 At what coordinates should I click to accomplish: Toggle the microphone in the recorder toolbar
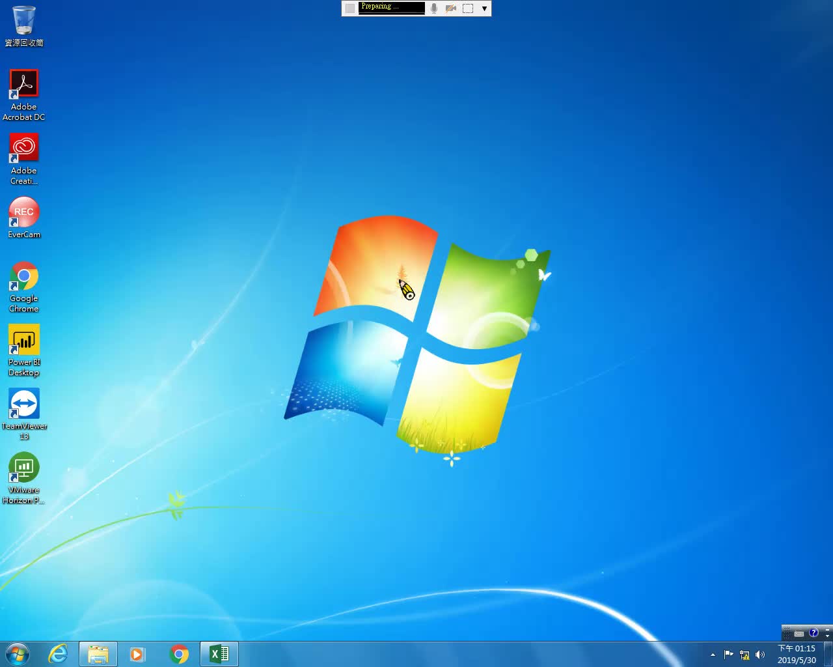[434, 8]
